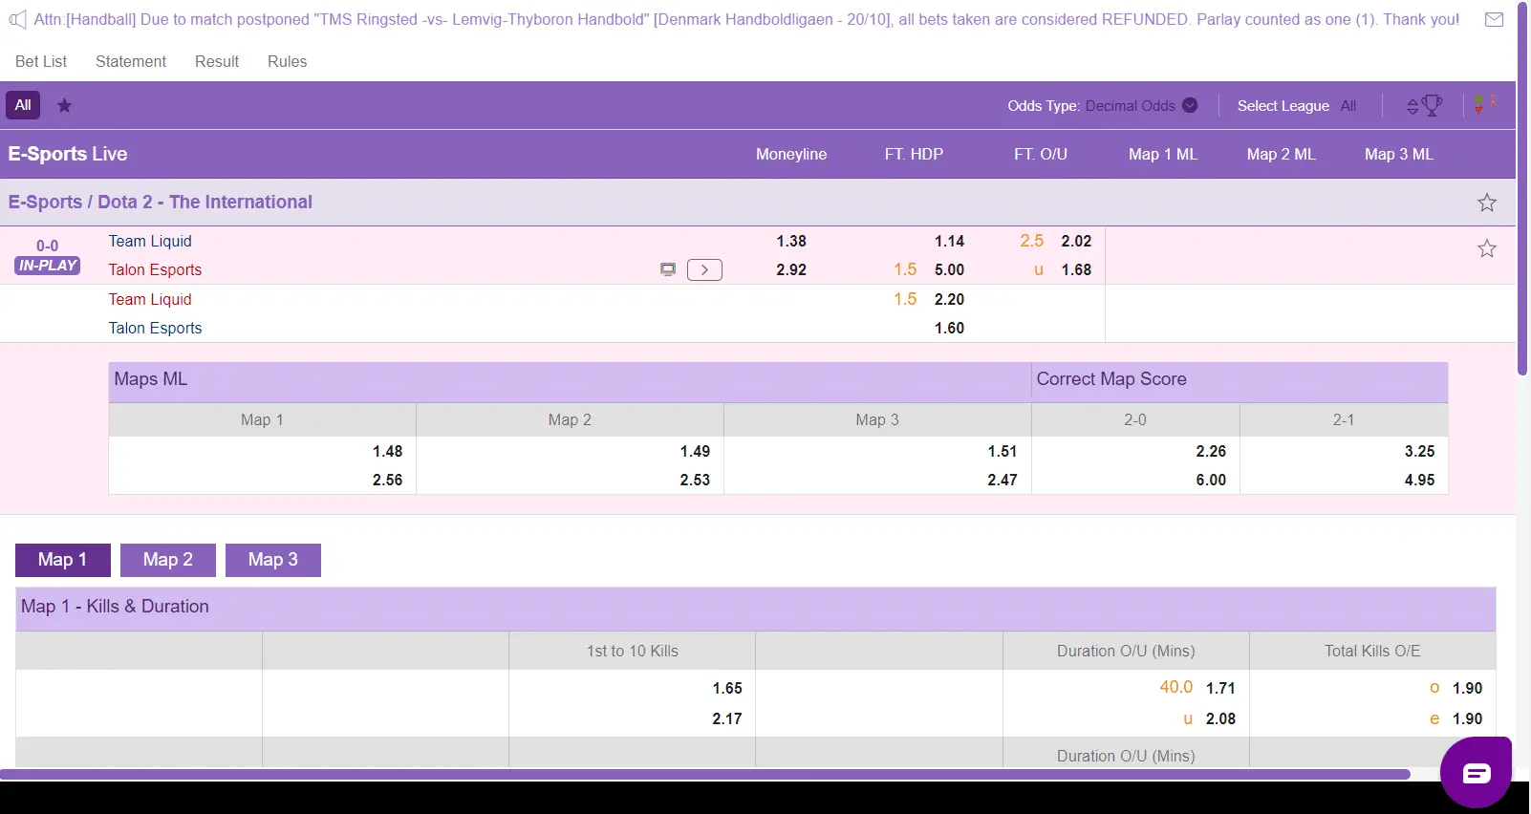Open live stream TV icon for Talon Esports
Screen dimensions: 1531x814
pos(668,270)
